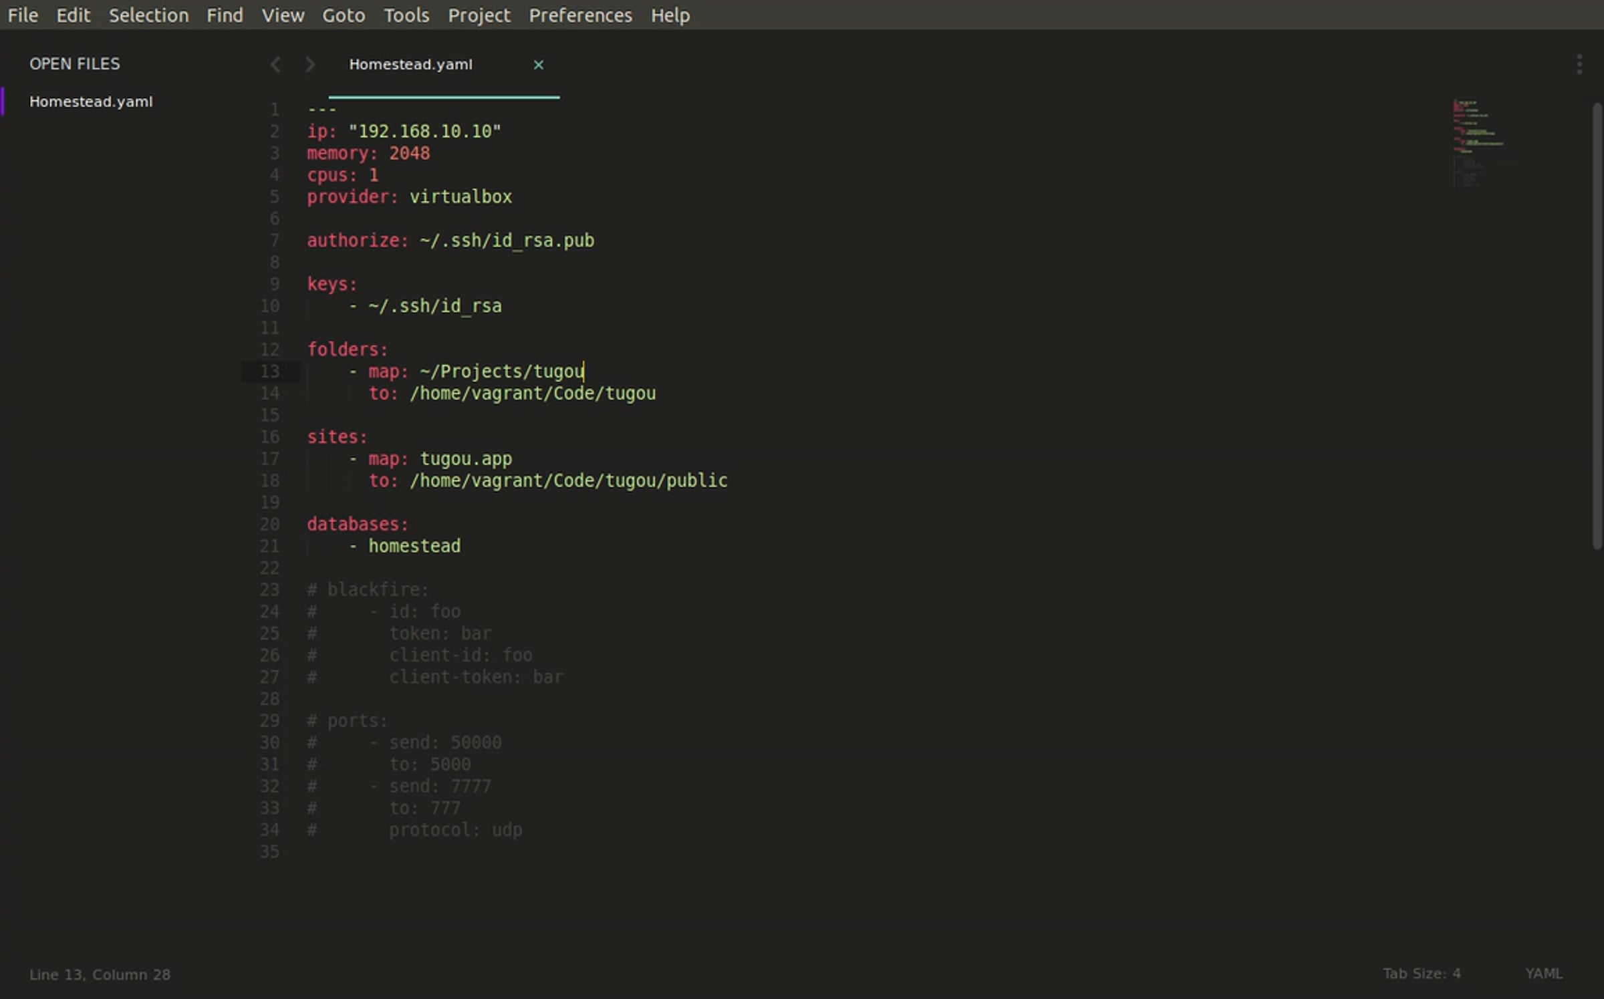Close the Homestead.yaml tab
Image resolution: width=1604 pixels, height=999 pixels.
tap(538, 65)
